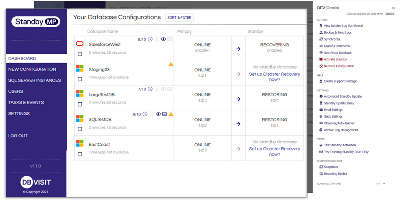Click the DBVisit logo in the sidebar
The height and width of the screenshot is (203, 400).
coord(36,182)
